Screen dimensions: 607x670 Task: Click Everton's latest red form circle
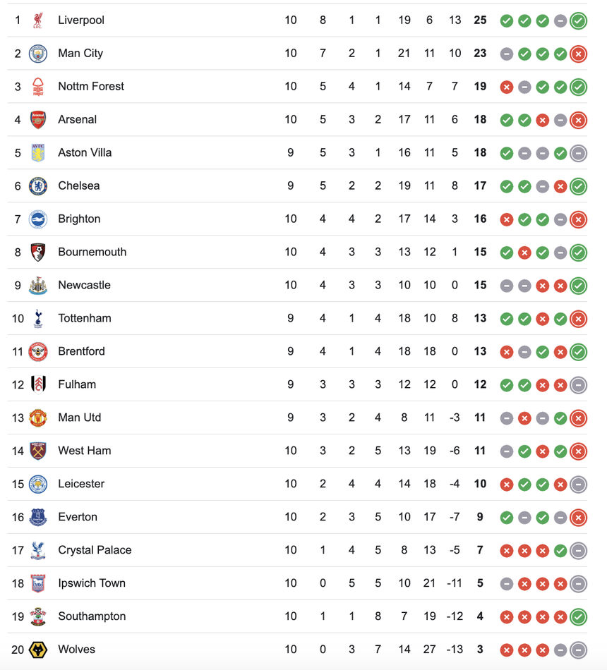pos(579,517)
